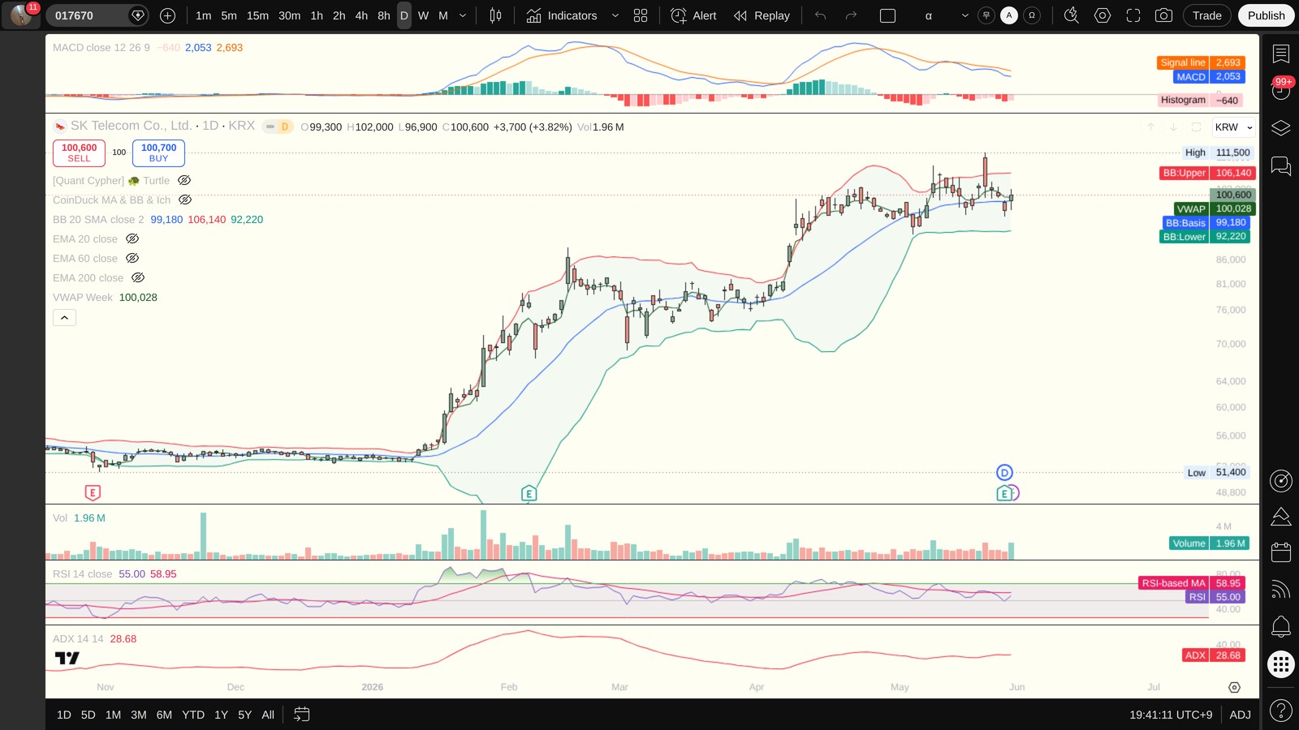Redo the last chart action

click(x=851, y=15)
